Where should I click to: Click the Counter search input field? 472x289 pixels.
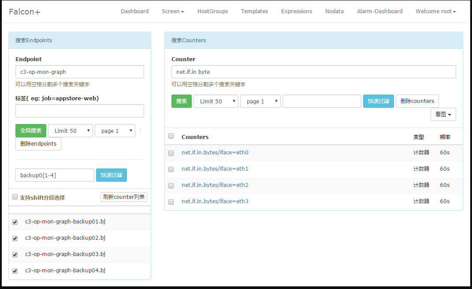(x=313, y=72)
